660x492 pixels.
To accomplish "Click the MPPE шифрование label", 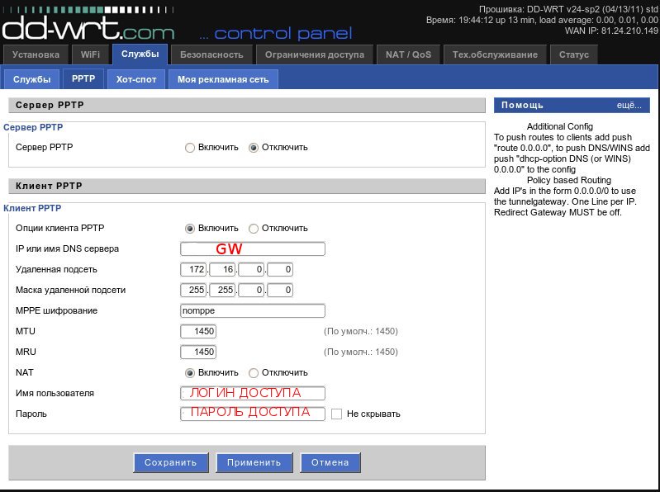I will [56, 310].
